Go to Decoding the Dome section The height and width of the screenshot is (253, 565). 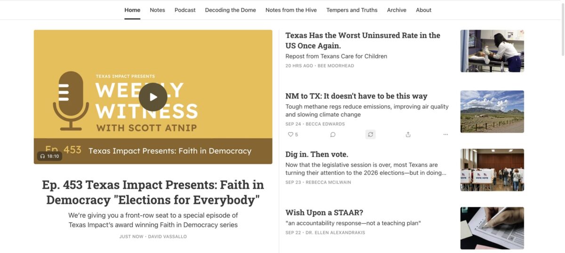click(x=230, y=10)
